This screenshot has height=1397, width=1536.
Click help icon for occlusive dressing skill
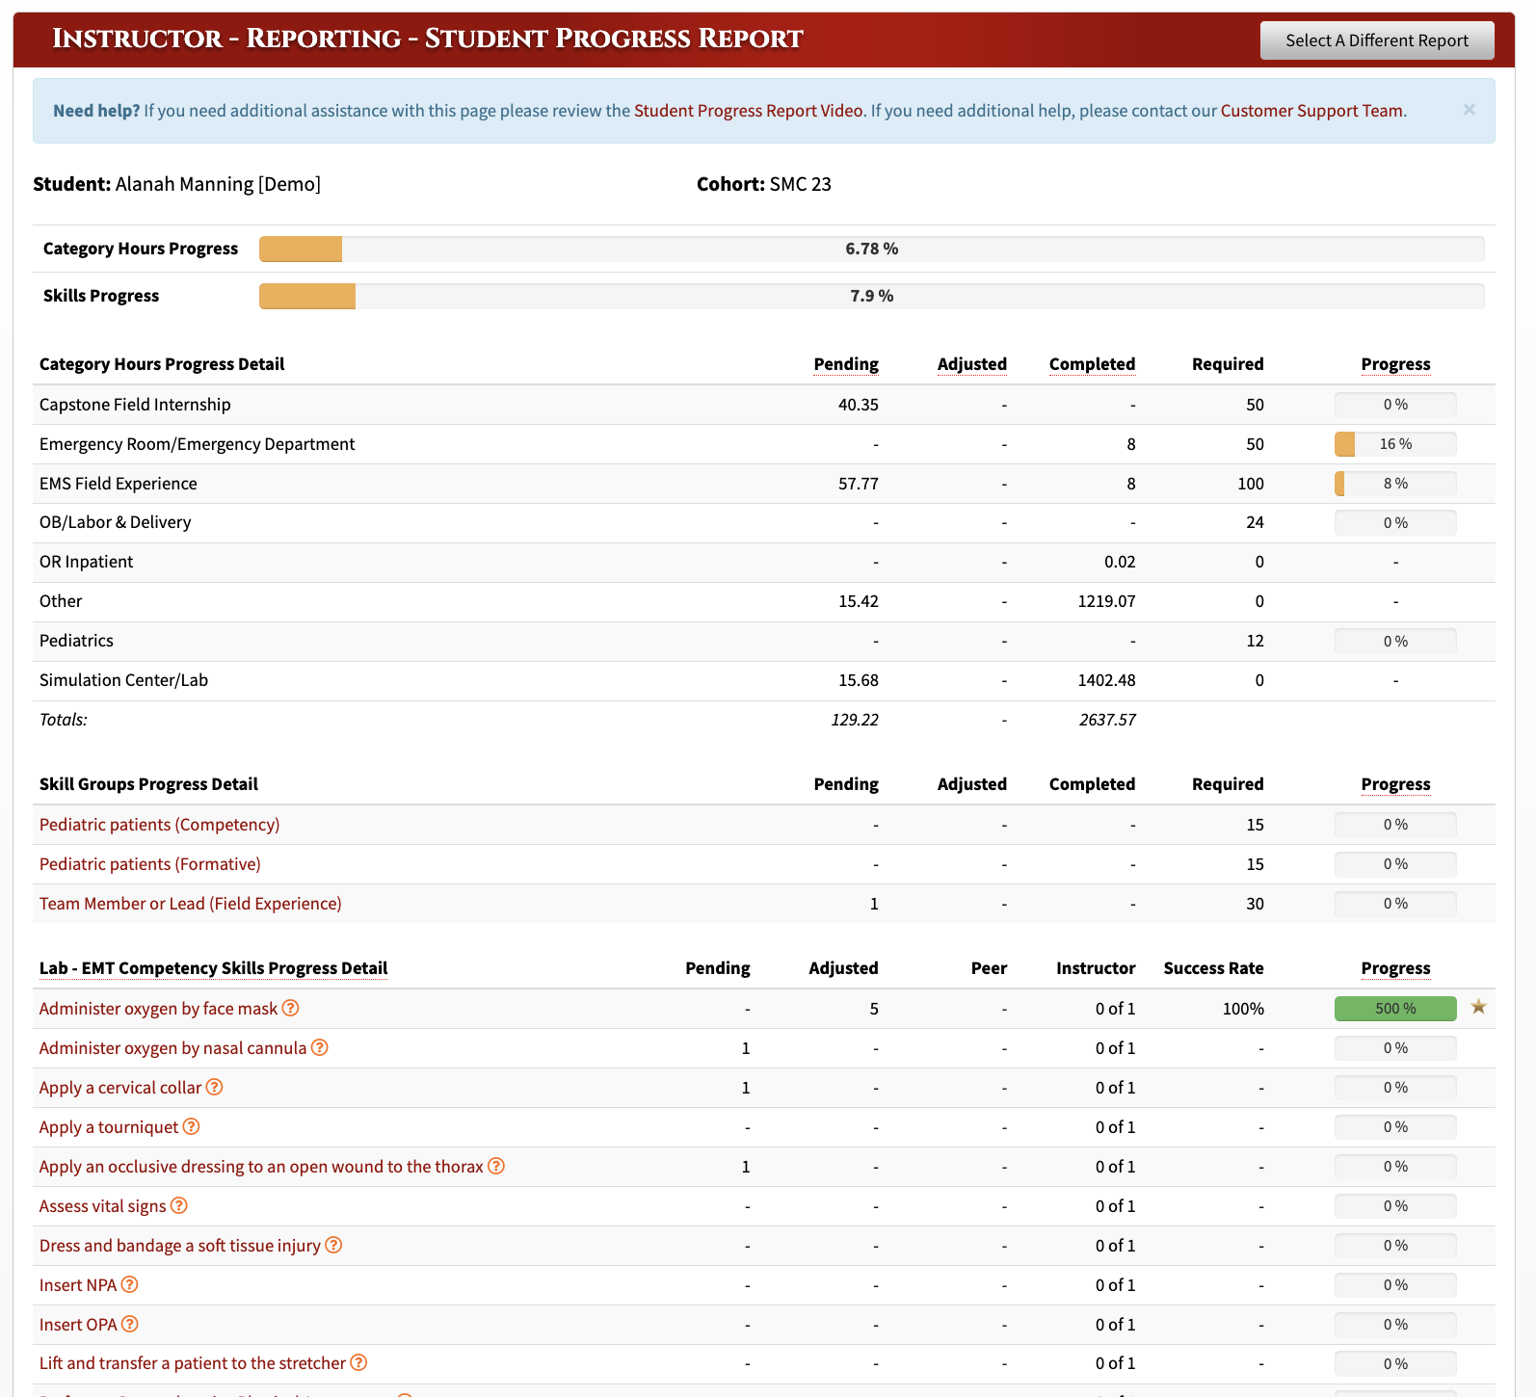click(x=496, y=1166)
